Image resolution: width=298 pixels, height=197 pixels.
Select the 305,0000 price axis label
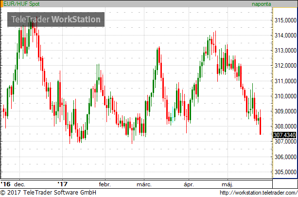point(285,172)
